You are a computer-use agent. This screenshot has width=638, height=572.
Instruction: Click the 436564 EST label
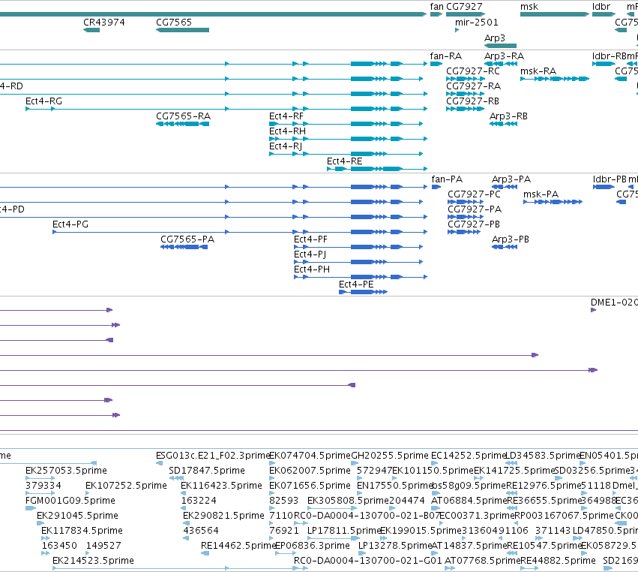coord(201,531)
